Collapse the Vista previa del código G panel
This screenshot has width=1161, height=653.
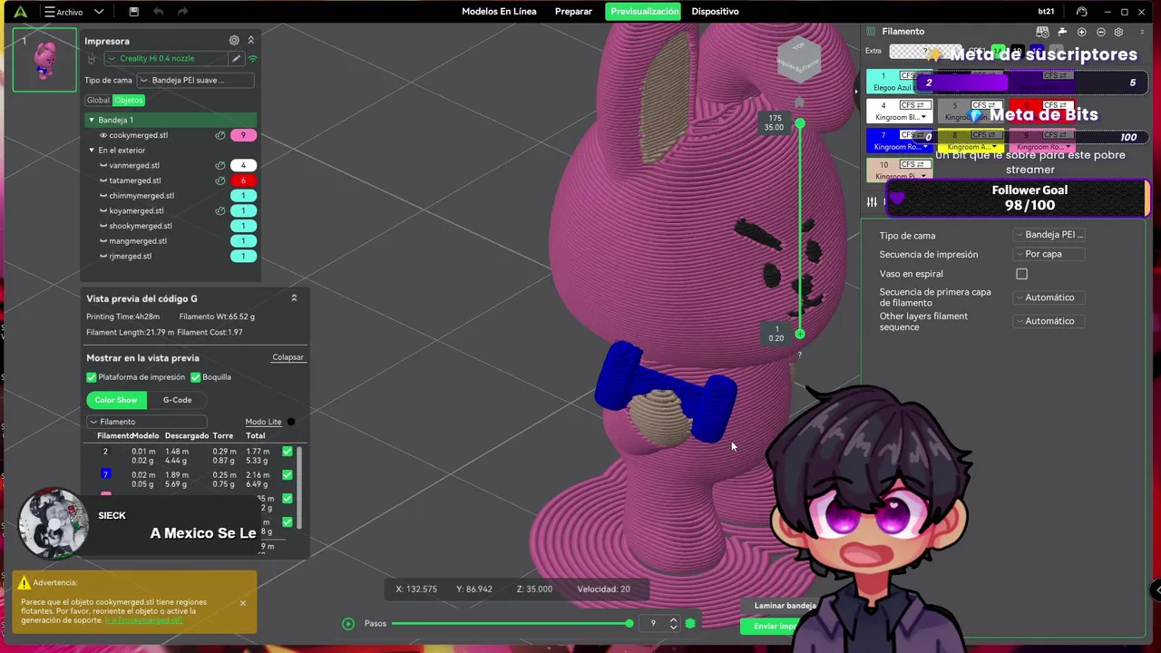[x=294, y=298]
